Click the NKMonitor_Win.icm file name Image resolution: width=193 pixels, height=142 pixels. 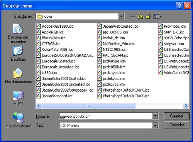click(x=119, y=44)
